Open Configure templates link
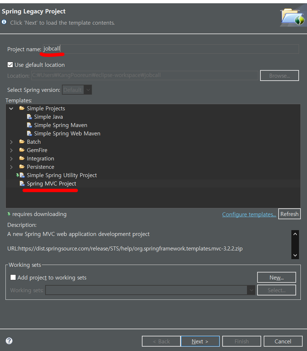Screen dimensions: 307x351 [249, 214]
